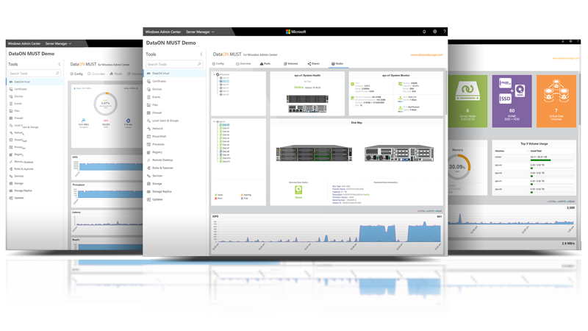Switch to the Pools tab
This screenshot has height=331, width=588.
point(265,64)
